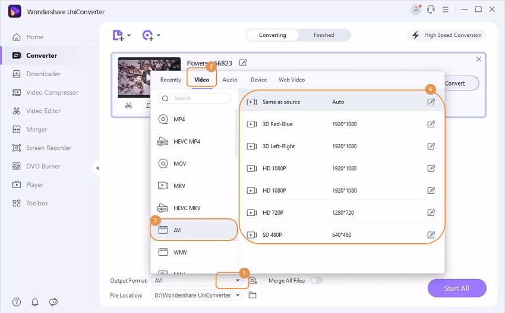This screenshot has height=313, width=505.
Task: Click the feedback icon in sidebar bottom
Action: pos(53,302)
